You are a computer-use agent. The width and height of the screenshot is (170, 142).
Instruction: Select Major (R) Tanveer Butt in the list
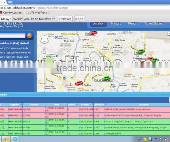pos(14,57)
